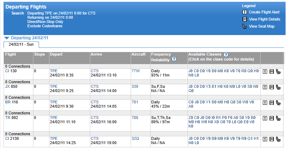
Task: Collapse the Departing 24/02/11 section
Action: [x=7, y=38]
